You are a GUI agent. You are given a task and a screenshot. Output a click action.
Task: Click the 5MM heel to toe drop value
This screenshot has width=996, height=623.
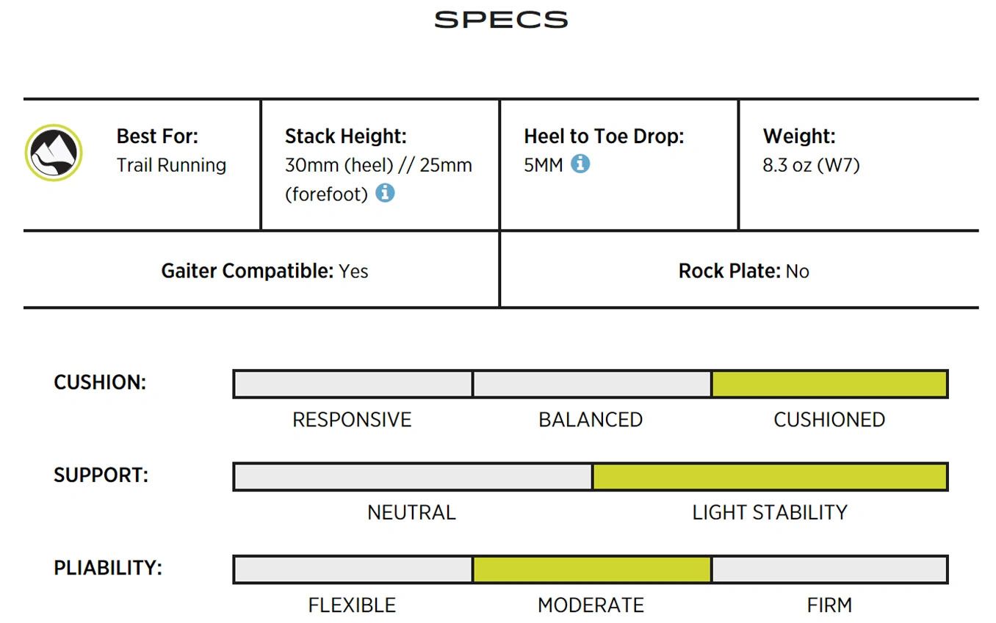click(544, 165)
